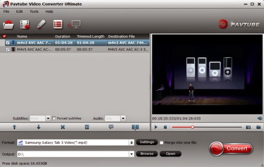The height and width of the screenshot is (167, 264).
Task: Click destination 'M4V5 AVC AAC AC-3 5...'
Action: 128,50
